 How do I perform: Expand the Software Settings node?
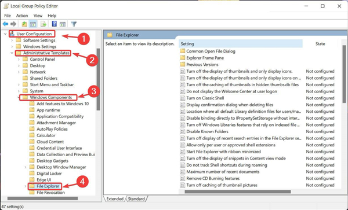tap(12, 40)
